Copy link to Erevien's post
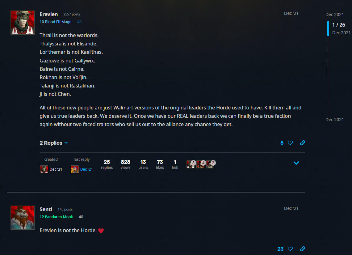352x255 pixels. pos(303,143)
